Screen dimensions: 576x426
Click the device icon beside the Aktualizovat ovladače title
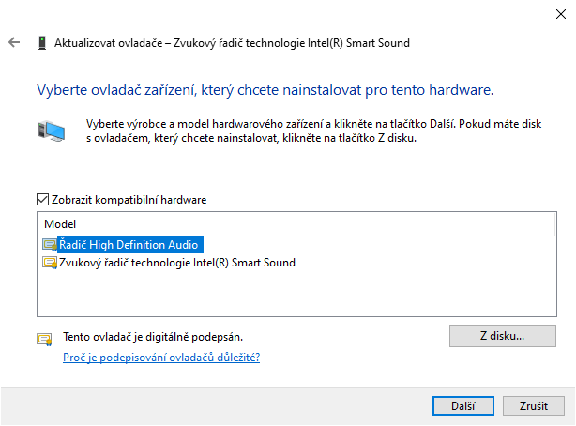42,42
